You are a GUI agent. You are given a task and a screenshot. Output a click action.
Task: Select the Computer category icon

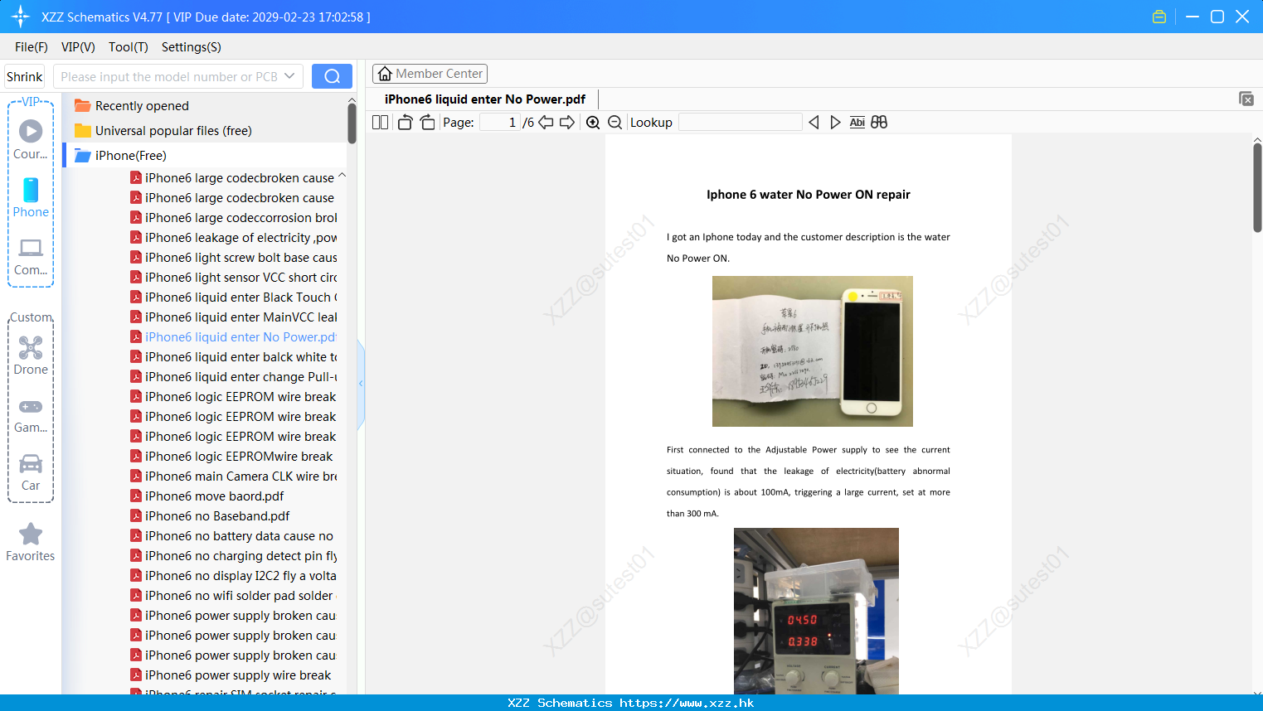31,248
